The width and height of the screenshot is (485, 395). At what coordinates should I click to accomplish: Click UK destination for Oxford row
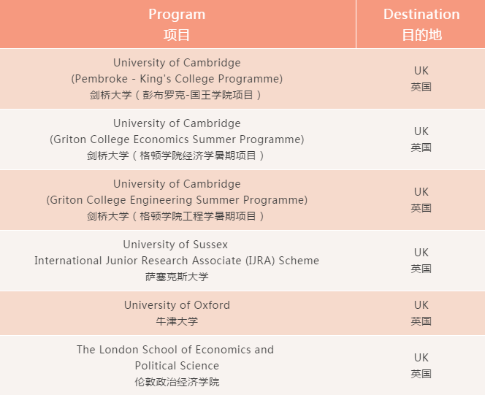(x=421, y=305)
